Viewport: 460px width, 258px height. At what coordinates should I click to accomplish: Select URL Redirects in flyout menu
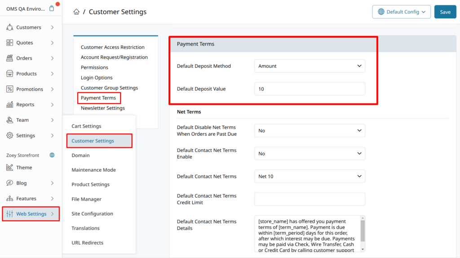pos(88,243)
